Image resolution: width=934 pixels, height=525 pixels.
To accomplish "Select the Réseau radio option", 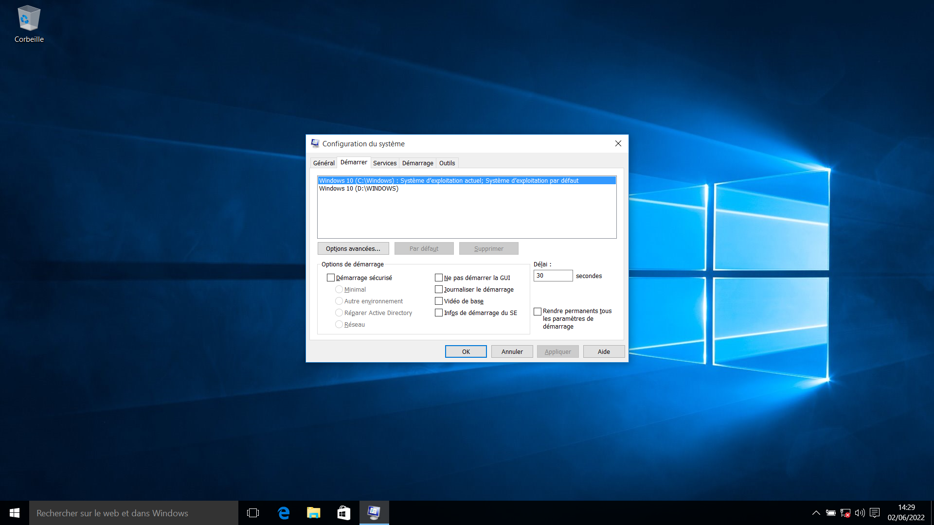I will coord(339,324).
